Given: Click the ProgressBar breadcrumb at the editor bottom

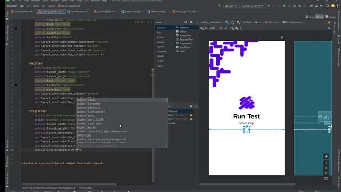Looking at the screenshot, I should pos(86,188).
